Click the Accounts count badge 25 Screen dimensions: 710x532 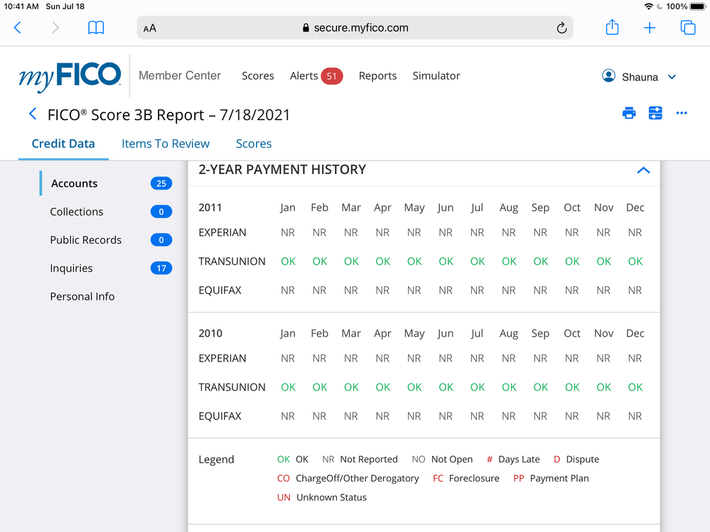point(161,183)
